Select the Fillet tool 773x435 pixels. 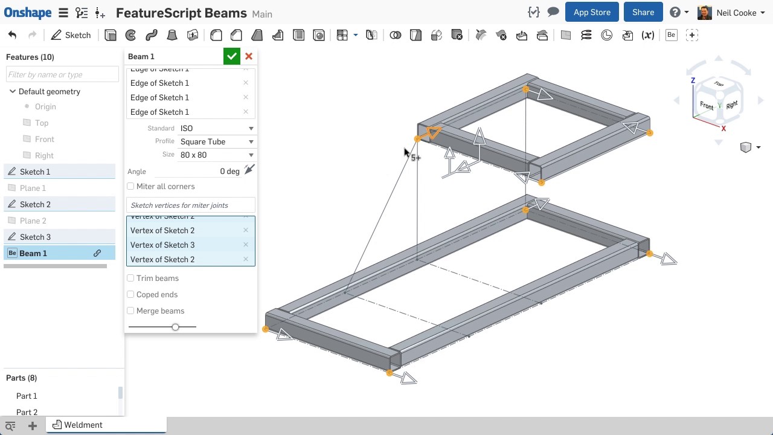point(216,35)
